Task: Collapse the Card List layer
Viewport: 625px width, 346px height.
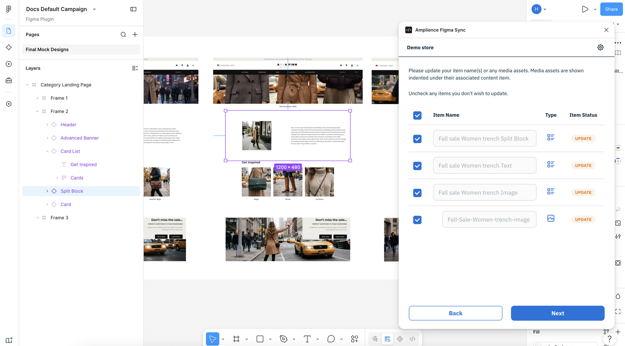Action: 47,151
